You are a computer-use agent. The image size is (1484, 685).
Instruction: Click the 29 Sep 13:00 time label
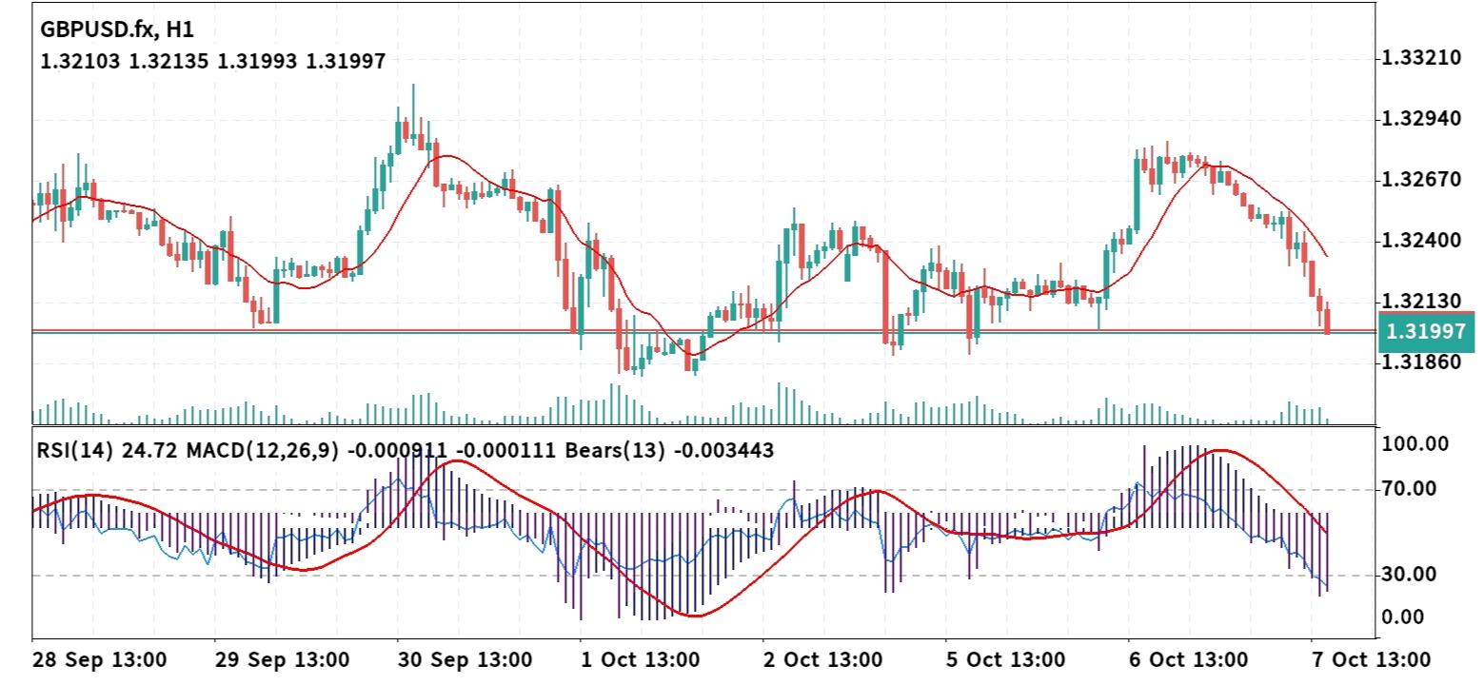coord(282,660)
